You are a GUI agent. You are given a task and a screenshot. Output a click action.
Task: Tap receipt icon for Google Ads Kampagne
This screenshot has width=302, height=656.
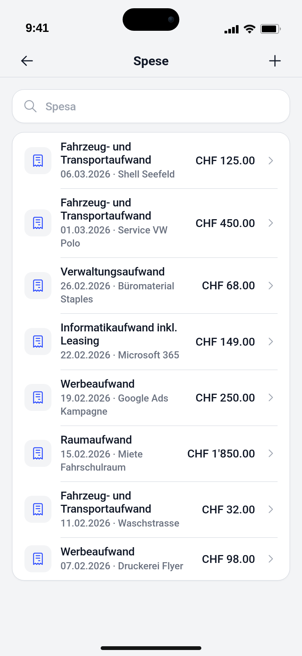click(x=38, y=397)
